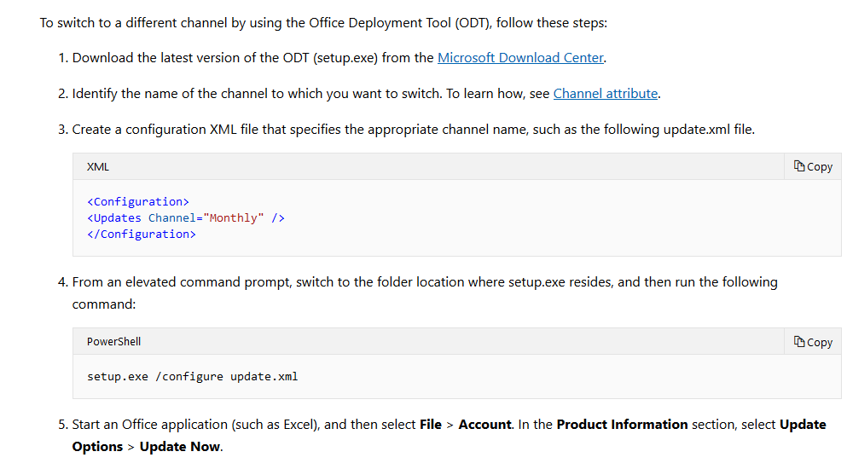This screenshot has width=847, height=469.
Task: Copy the XML code block
Action: (813, 166)
